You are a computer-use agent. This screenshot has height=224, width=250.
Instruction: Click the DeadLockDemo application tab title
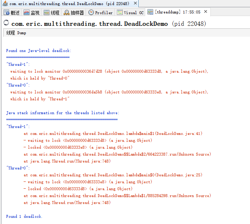click(69, 4)
